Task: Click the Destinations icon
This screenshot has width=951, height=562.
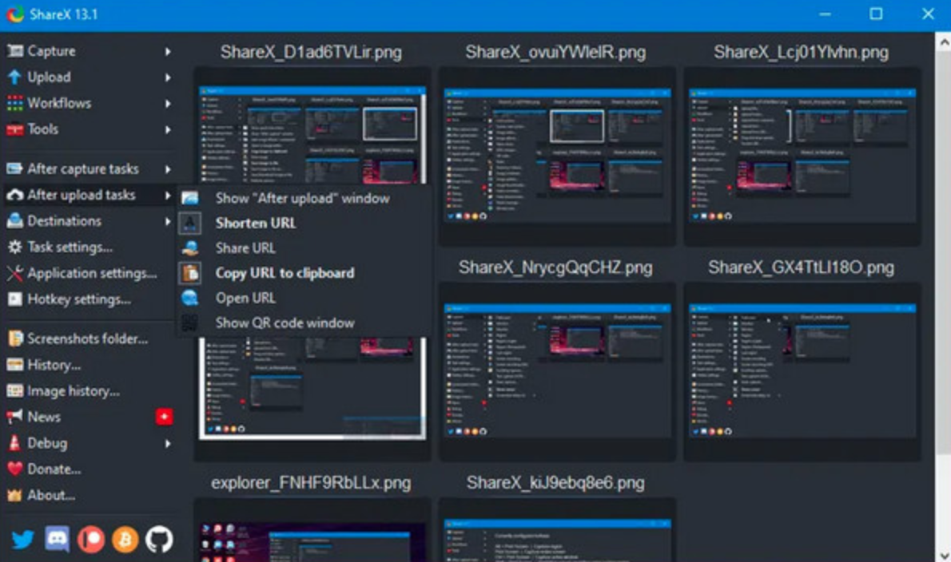Action: 14,220
